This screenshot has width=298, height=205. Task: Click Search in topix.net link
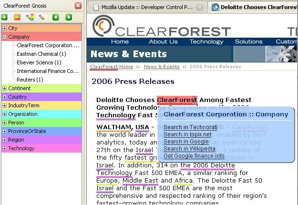(187, 134)
